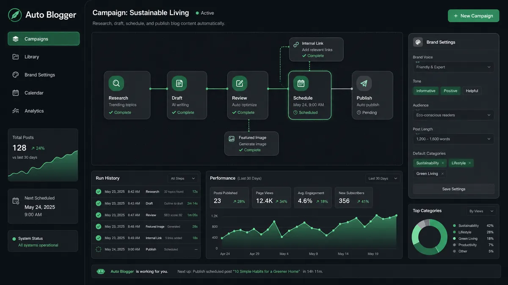Click the Brand Settings palette icon in panel header

[x=418, y=42]
